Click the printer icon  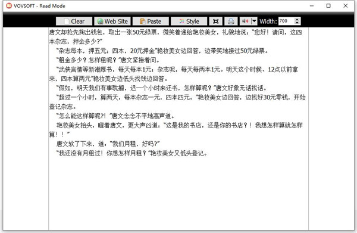[x=231, y=21]
